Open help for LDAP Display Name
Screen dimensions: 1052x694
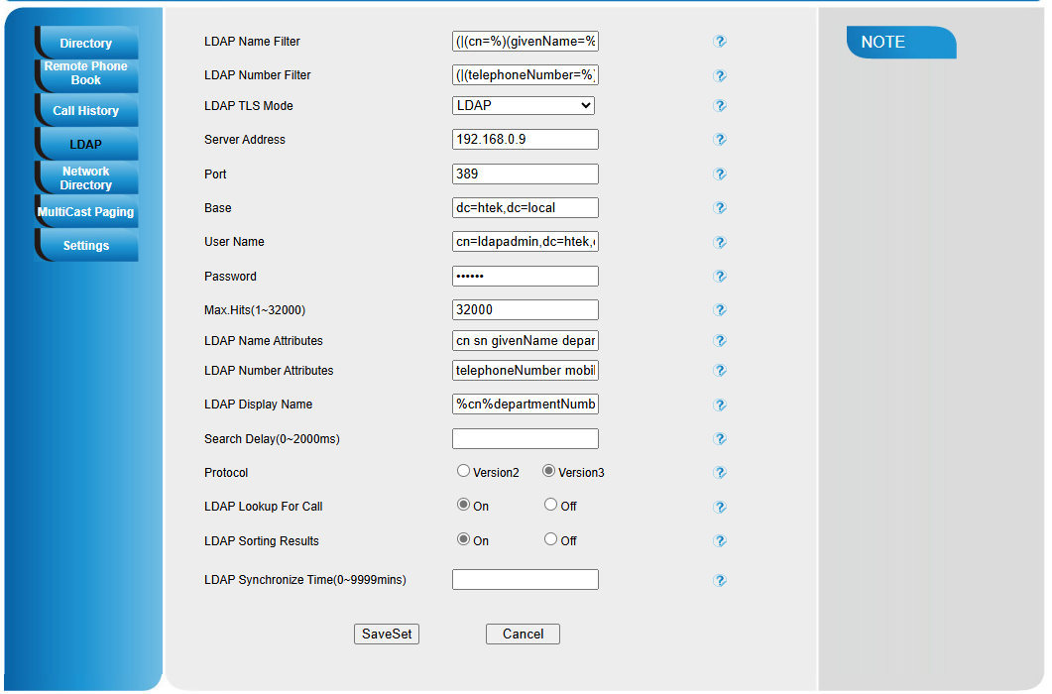click(x=720, y=405)
